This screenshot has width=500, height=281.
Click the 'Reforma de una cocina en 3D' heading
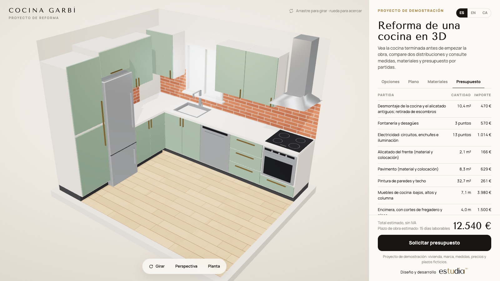click(x=419, y=31)
